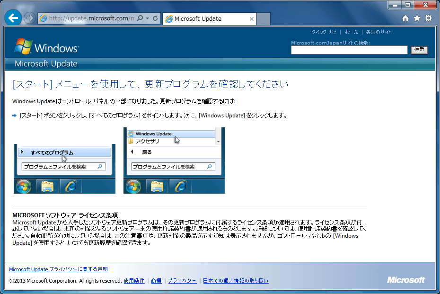Open 日本での個人情報の取り扱い footer link
440x294 pixels.
[x=236, y=281]
